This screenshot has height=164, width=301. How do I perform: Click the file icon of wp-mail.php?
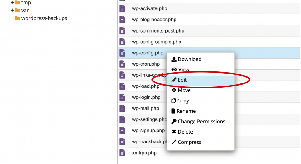[x=122, y=108]
